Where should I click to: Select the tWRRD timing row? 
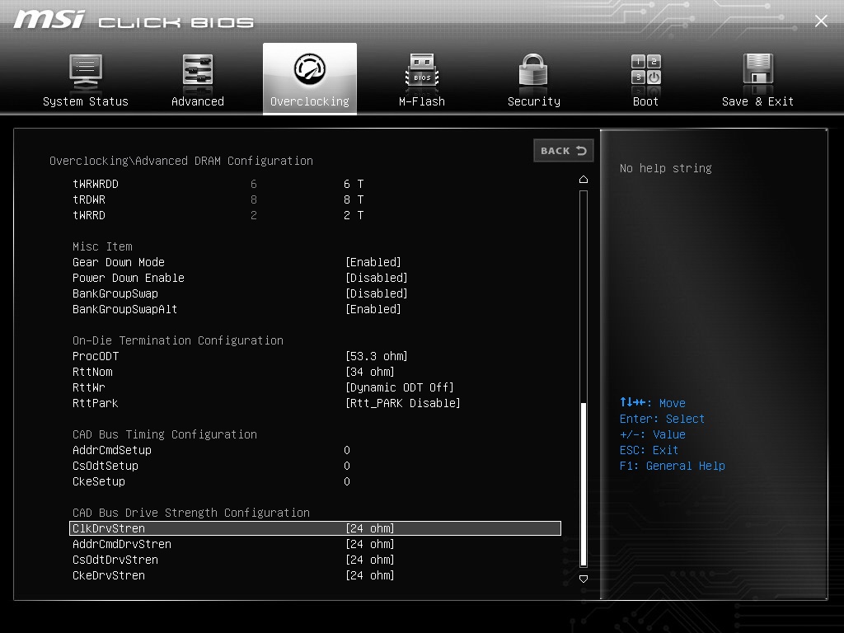pyautogui.click(x=315, y=215)
